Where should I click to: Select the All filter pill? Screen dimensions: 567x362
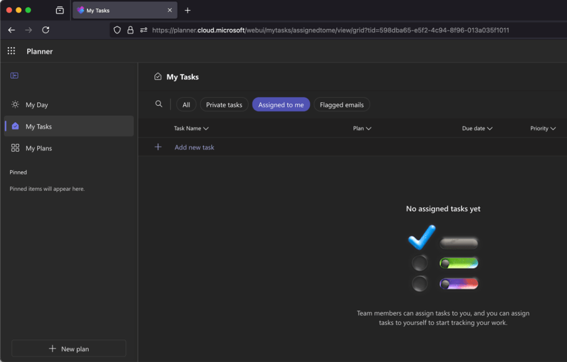(x=186, y=104)
